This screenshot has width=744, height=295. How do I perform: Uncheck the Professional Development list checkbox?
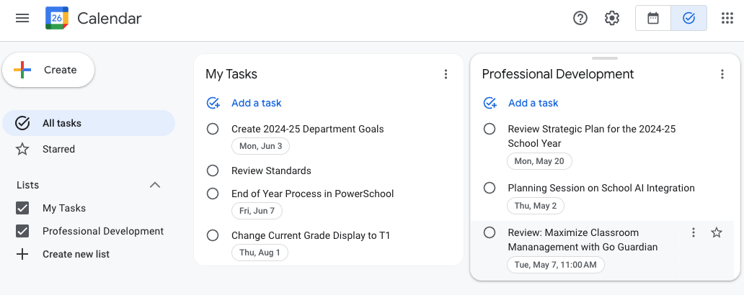[22, 231]
